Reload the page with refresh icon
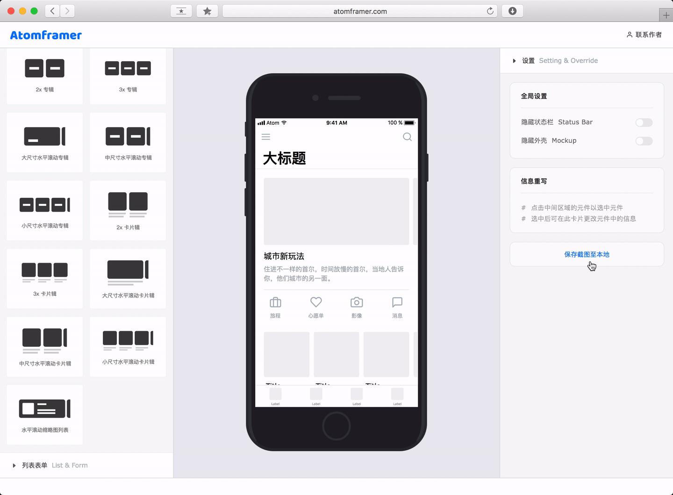Image resolution: width=673 pixels, height=495 pixels. [x=490, y=11]
